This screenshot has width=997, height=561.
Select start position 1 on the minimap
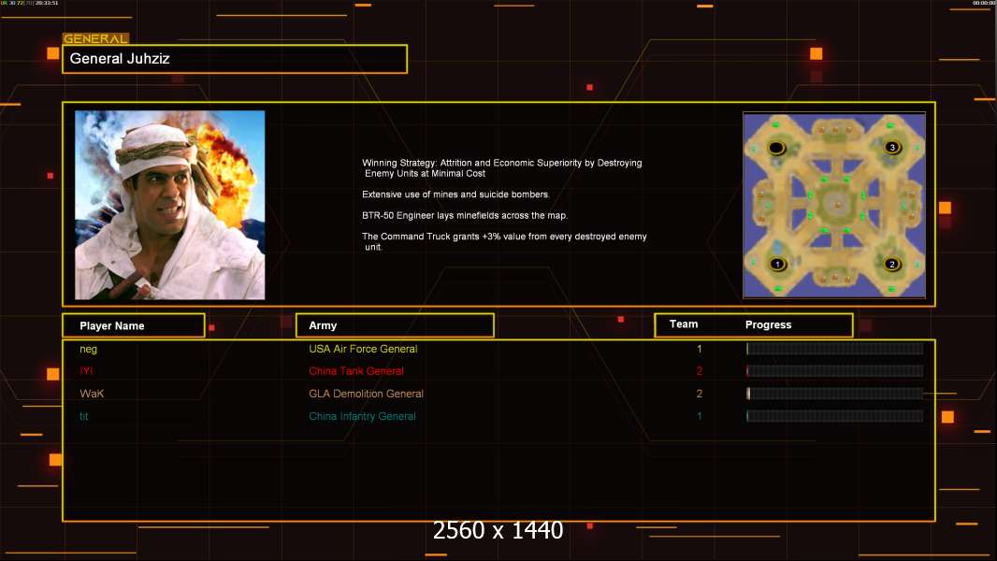(777, 264)
